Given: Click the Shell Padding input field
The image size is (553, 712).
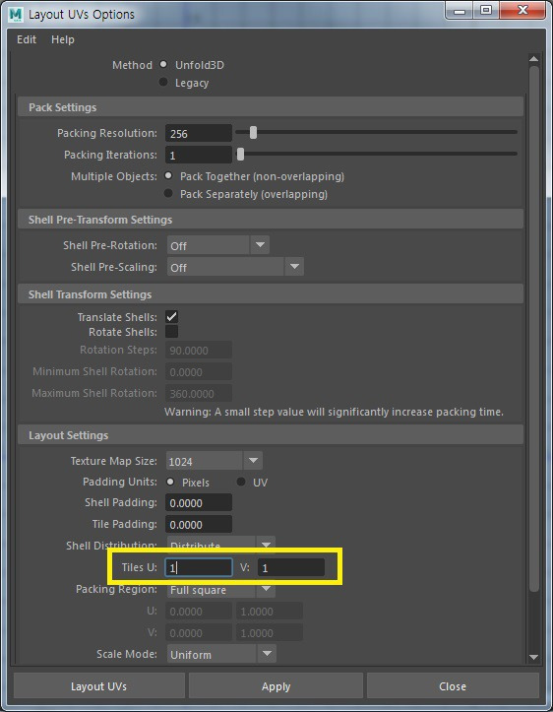Looking at the screenshot, I should (x=199, y=502).
